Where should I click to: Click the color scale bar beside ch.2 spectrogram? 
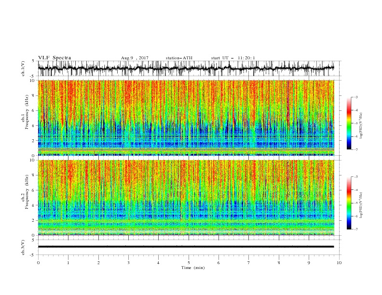[x=349, y=203]
